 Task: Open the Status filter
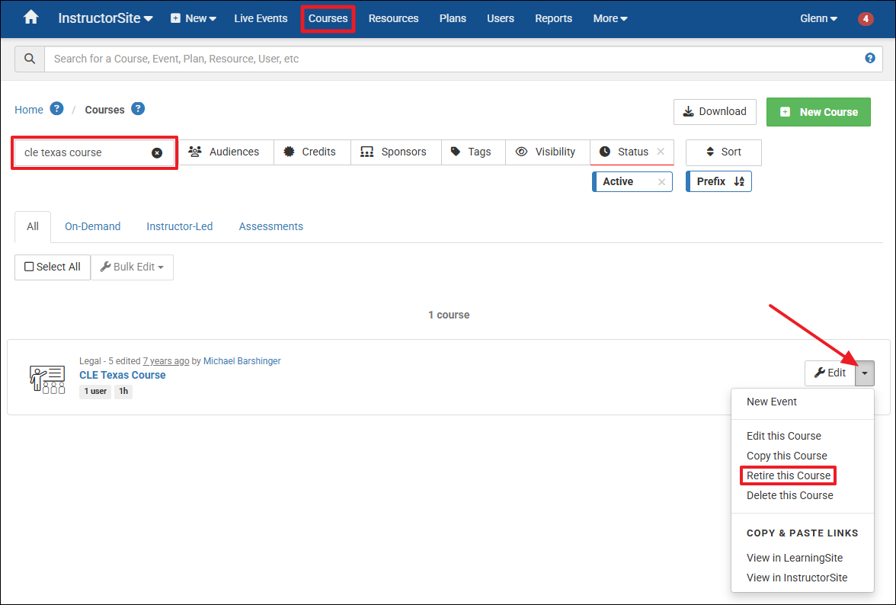point(624,152)
